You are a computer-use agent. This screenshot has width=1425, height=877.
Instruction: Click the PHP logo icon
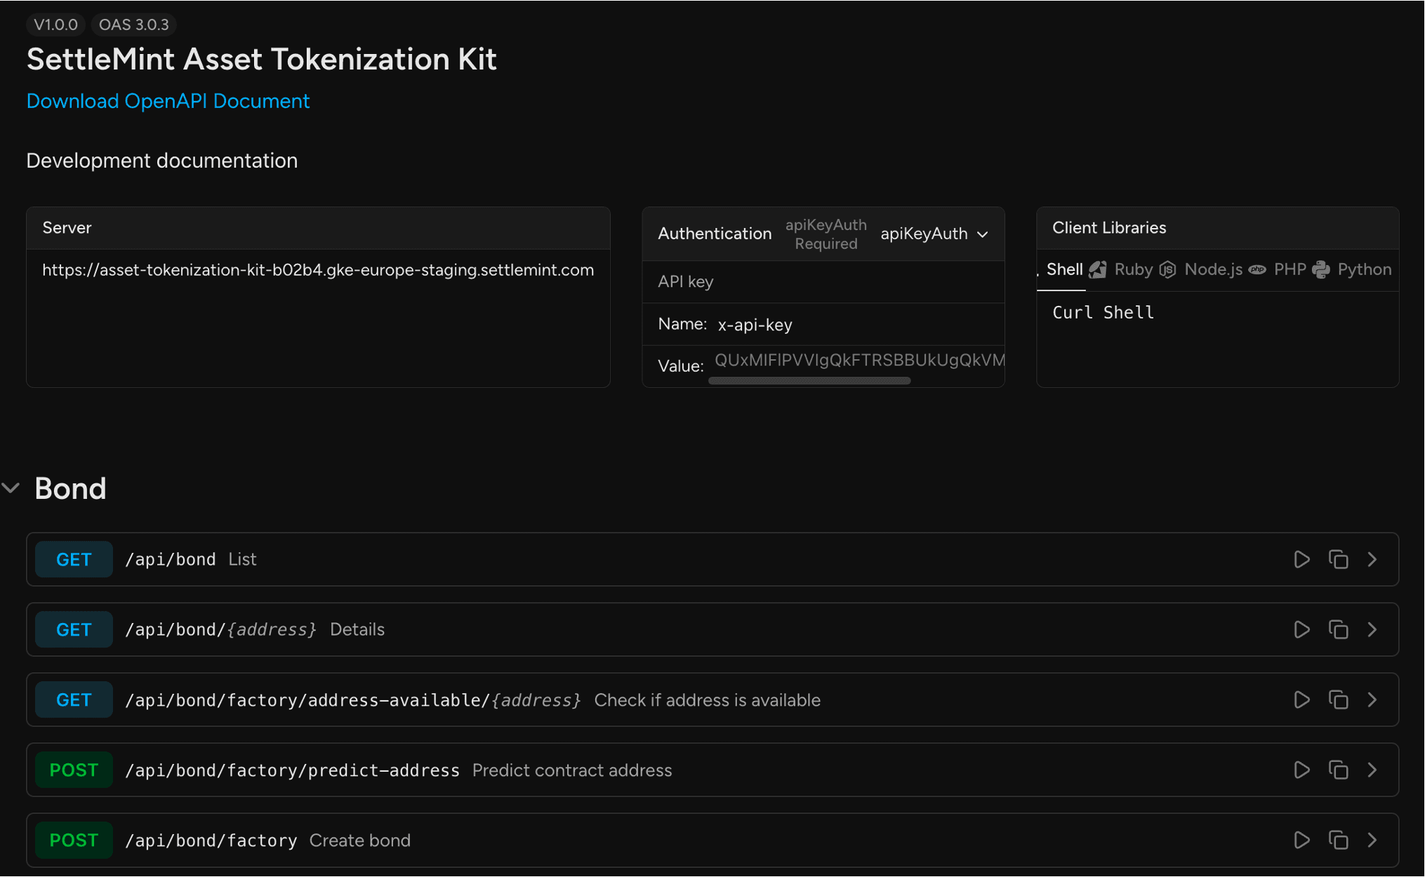coord(1257,269)
